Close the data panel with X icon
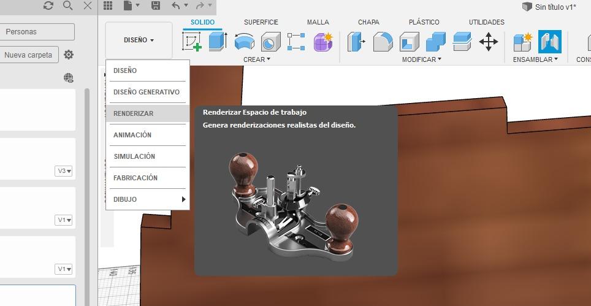 pyautogui.click(x=88, y=6)
